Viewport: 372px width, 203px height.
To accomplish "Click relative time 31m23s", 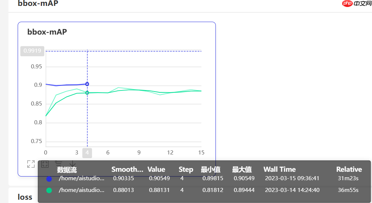I will click(x=348, y=178).
